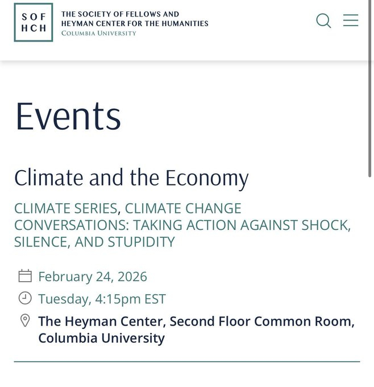Open the hamburger menu

(351, 21)
